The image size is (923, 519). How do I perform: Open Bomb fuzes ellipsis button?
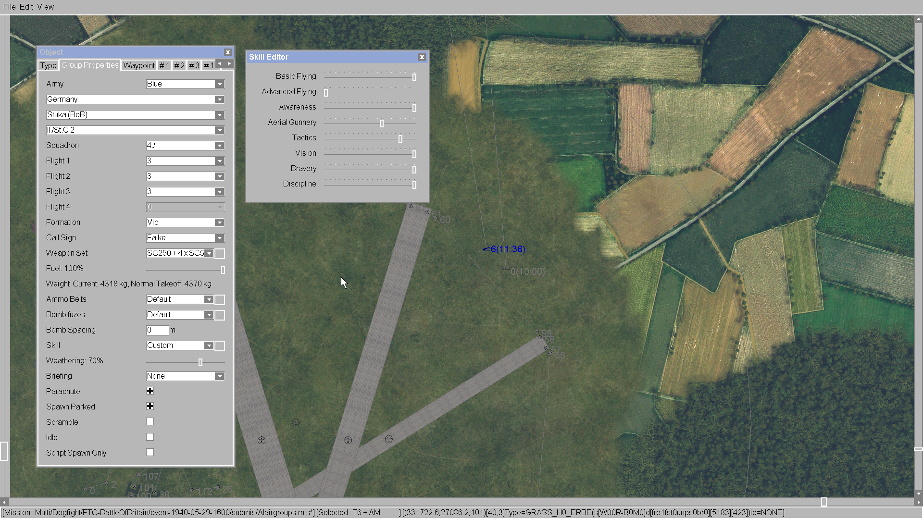pyautogui.click(x=220, y=315)
